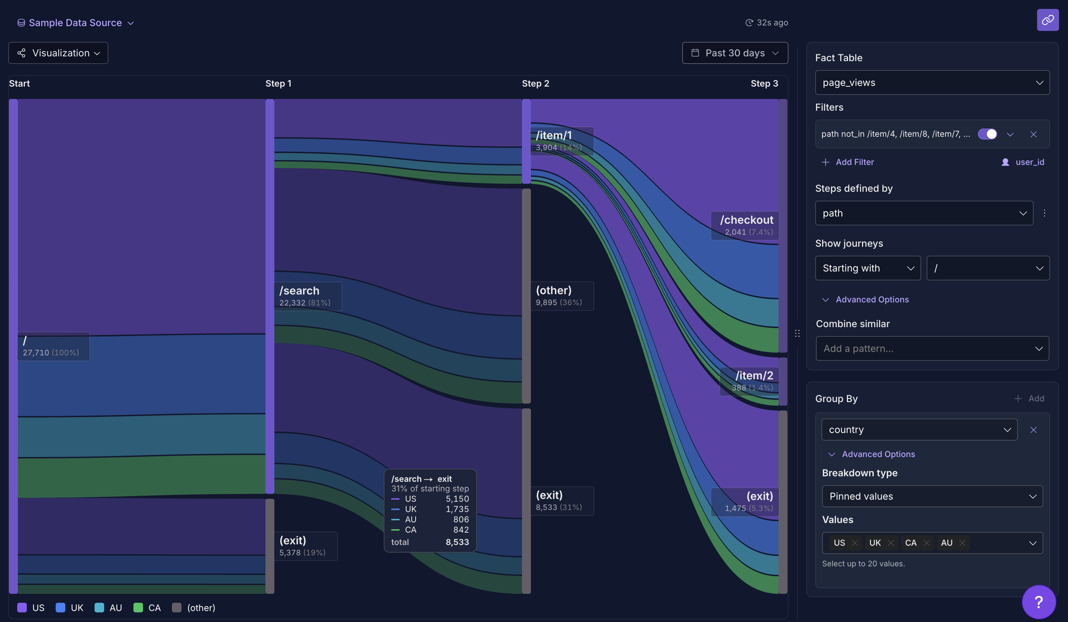Screen dimensions: 1068x622
Task: Open the Pinned values breakdown dropdown
Action: 932,496
